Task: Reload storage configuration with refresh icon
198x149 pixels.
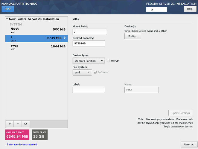Action: pyautogui.click(x=26, y=124)
